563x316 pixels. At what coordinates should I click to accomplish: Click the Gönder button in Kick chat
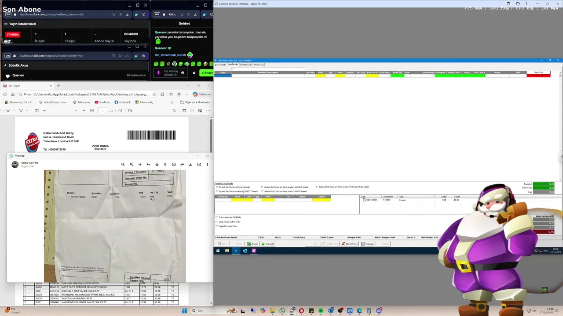pos(206,73)
